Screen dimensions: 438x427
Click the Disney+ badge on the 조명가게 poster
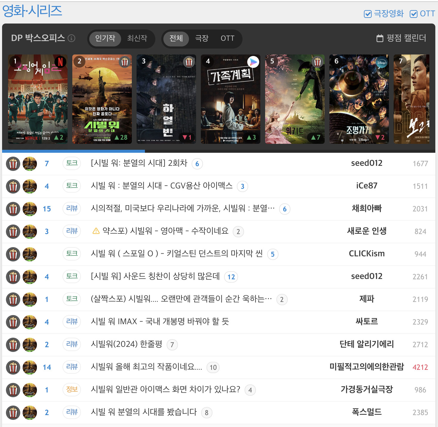click(382, 62)
